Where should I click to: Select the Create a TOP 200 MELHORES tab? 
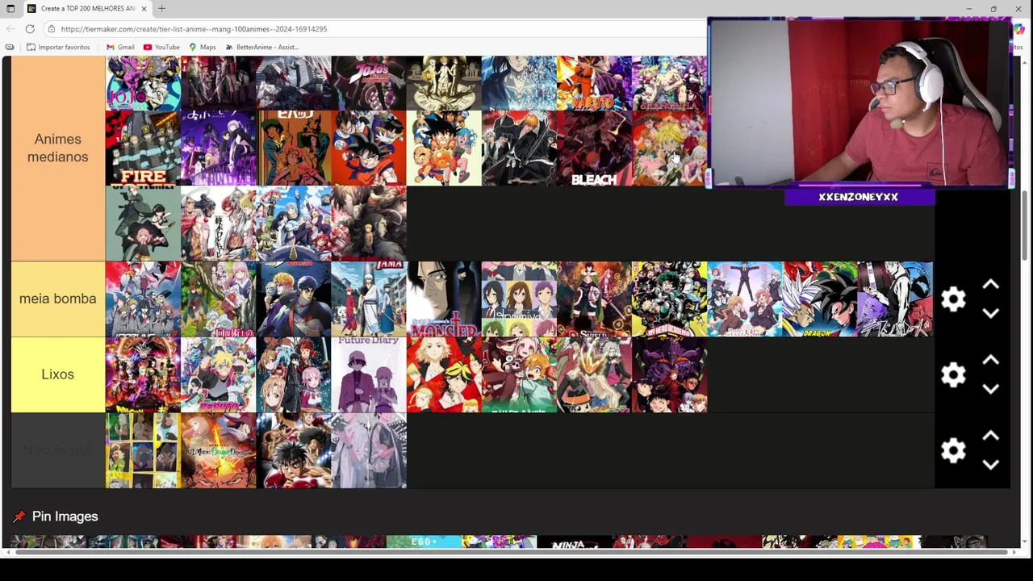[x=87, y=8]
